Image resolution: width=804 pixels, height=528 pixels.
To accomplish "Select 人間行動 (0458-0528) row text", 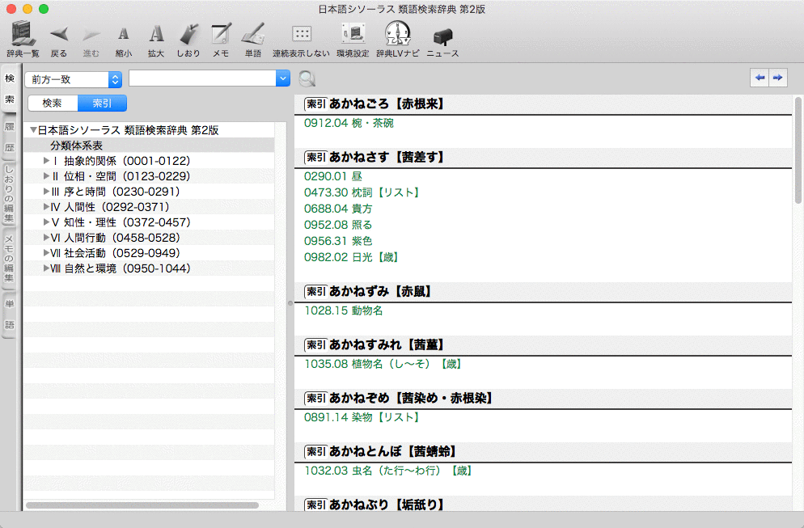I will (x=122, y=238).
